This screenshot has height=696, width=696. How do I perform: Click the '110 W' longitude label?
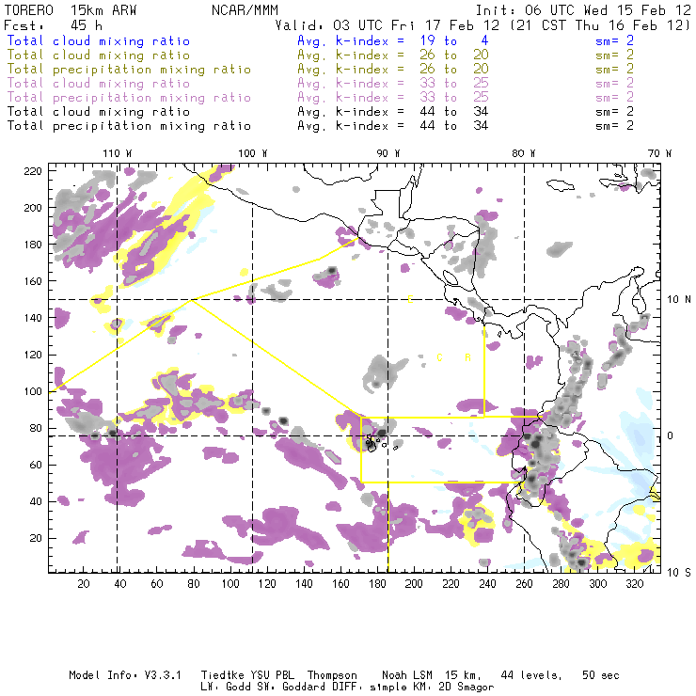tap(118, 153)
